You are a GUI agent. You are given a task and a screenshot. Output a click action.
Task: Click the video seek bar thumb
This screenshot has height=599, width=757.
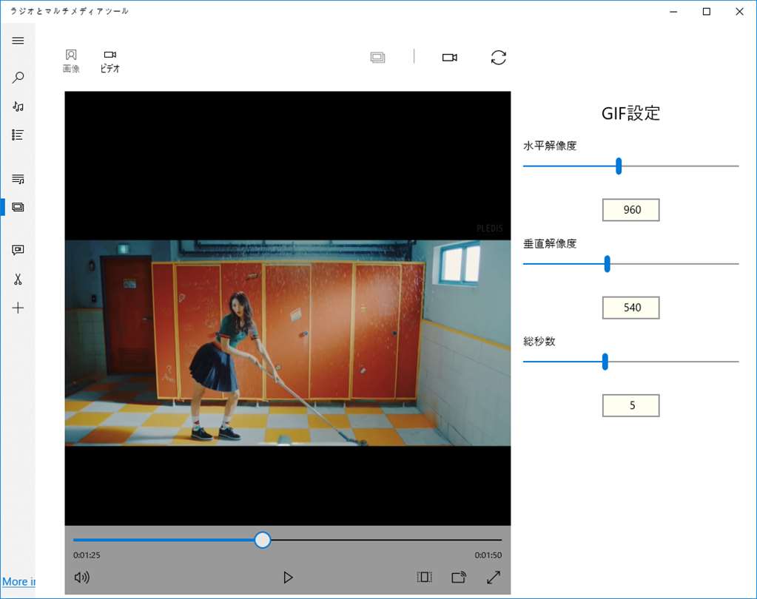pyautogui.click(x=263, y=540)
